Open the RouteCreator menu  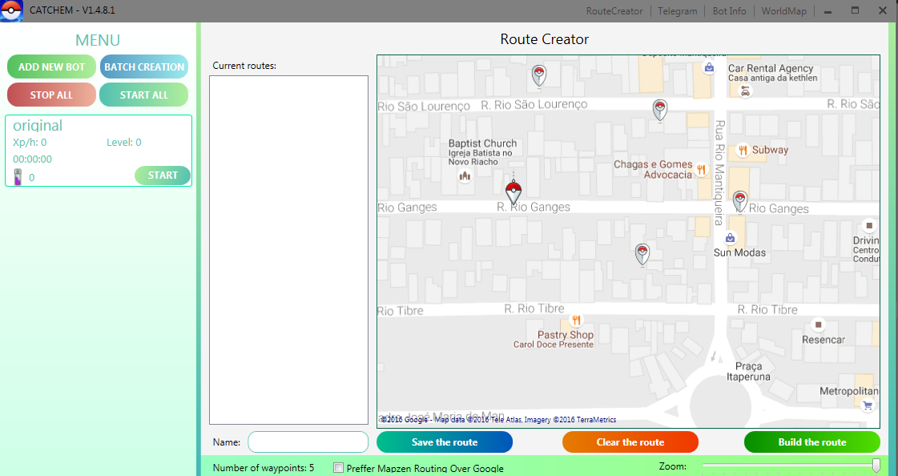tap(614, 11)
